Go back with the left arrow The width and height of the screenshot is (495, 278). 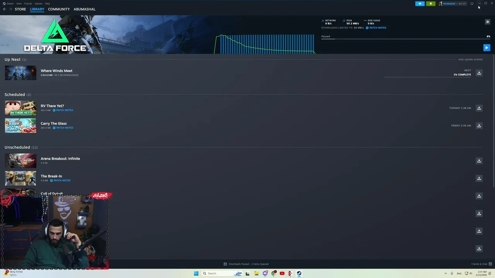pyautogui.click(x=4, y=9)
